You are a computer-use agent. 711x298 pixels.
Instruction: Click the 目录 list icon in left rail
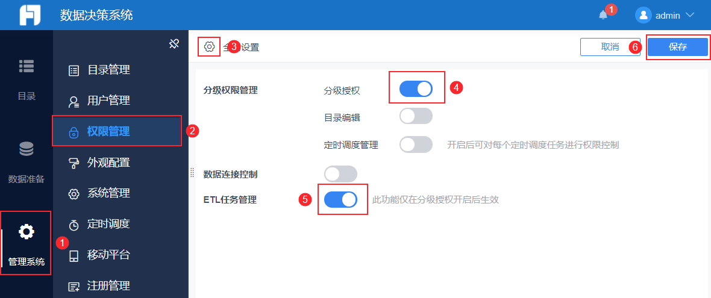coord(27,66)
